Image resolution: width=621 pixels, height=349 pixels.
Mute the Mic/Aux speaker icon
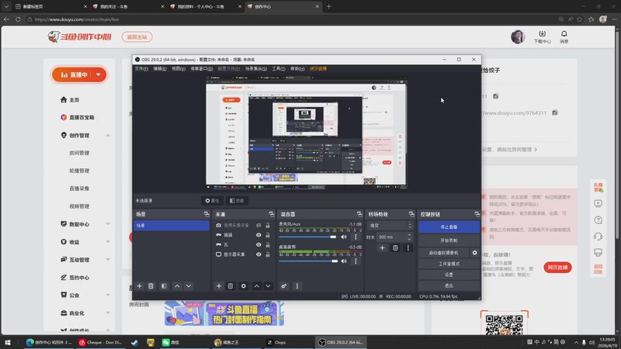(x=344, y=237)
